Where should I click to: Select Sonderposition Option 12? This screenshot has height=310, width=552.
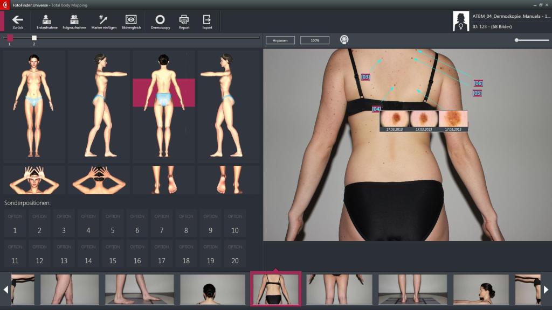point(39,253)
